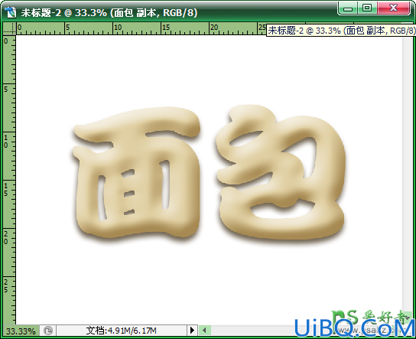Close the 未标题-2 document window
Screen dimensions: 416x339
(394, 8)
